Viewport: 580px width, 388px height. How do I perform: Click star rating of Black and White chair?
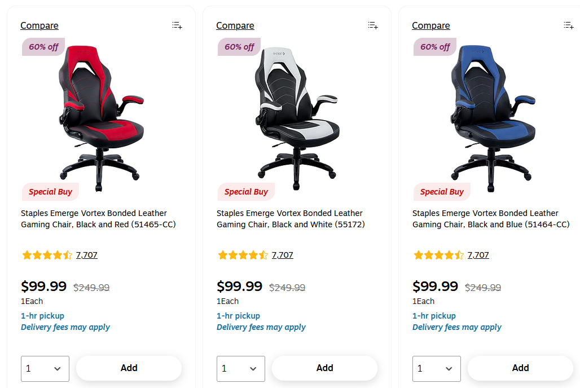click(243, 255)
